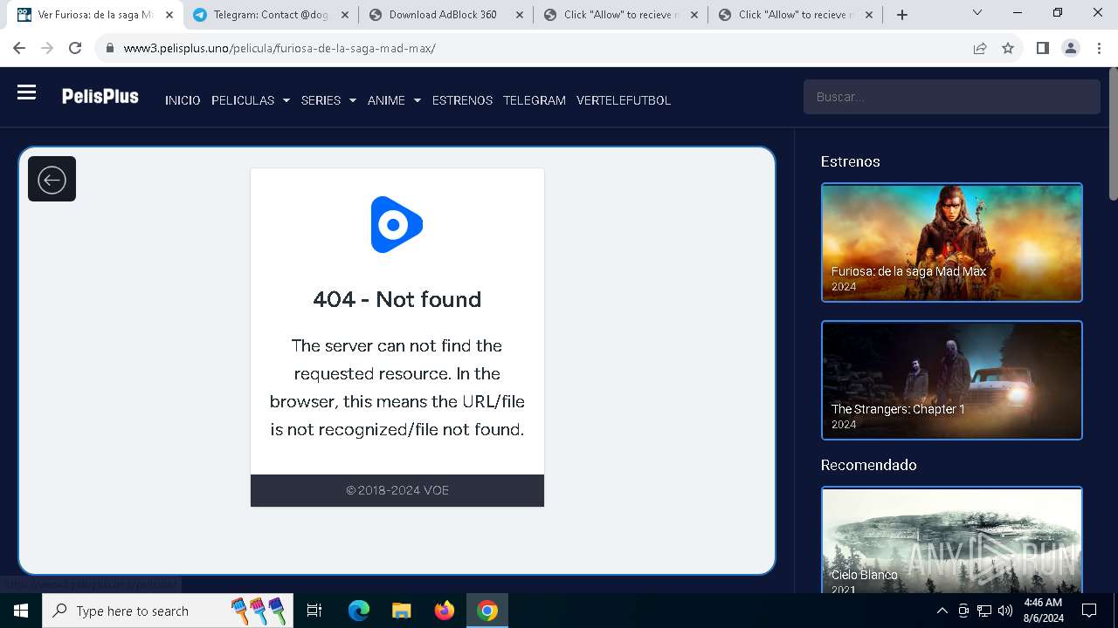Share this page icon
This screenshot has width=1118, height=628.
tap(980, 48)
